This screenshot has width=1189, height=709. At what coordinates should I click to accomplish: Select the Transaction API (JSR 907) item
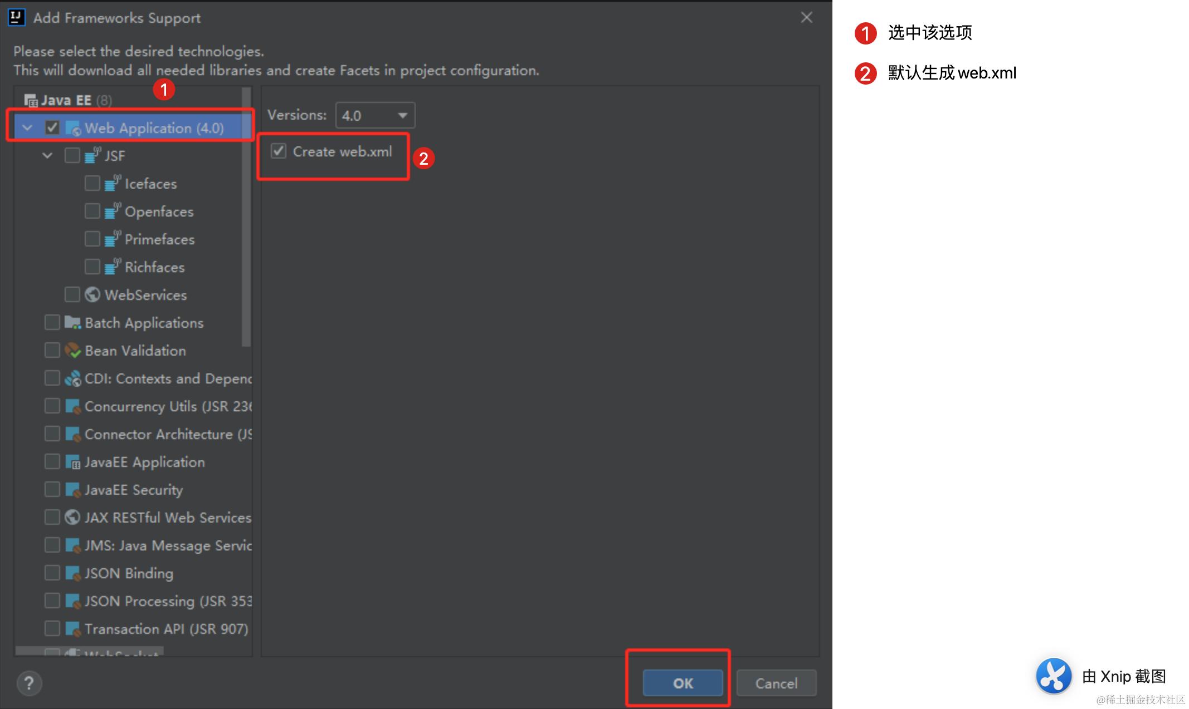tap(165, 629)
